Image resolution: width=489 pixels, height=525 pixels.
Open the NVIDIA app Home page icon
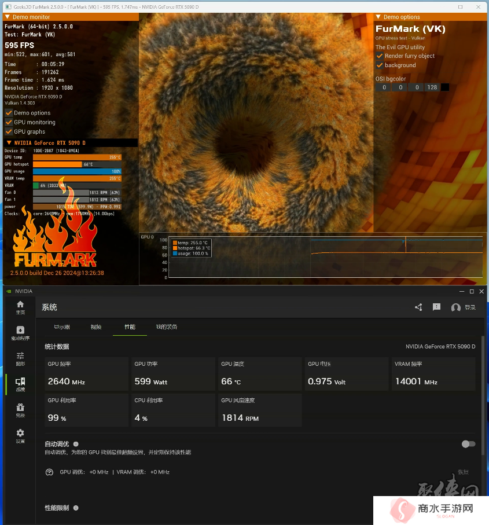coord(20,307)
